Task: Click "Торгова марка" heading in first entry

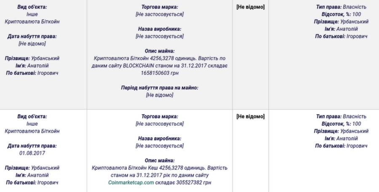Action: (160, 7)
